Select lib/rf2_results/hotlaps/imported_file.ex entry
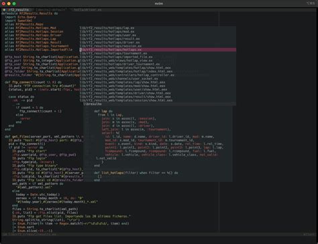Screen dimensions: 318x244 click(116, 57)
